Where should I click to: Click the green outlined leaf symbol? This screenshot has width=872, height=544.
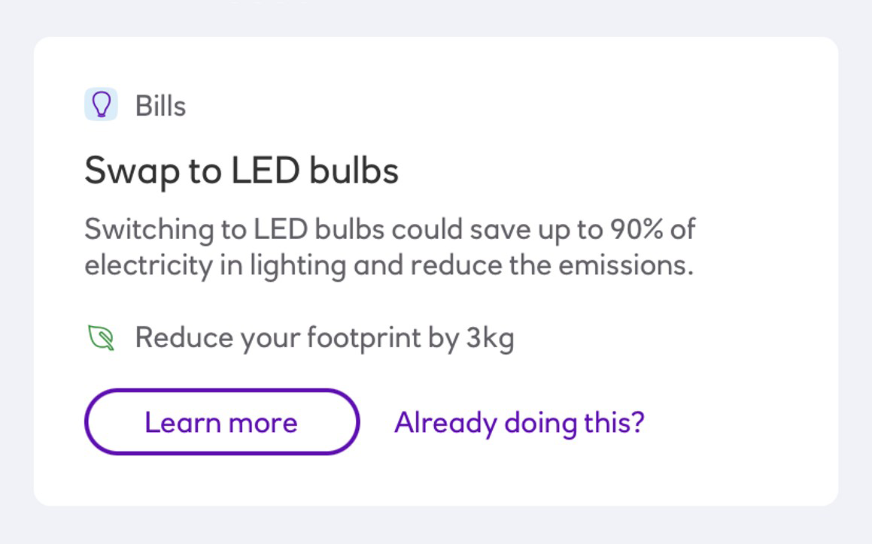point(102,338)
